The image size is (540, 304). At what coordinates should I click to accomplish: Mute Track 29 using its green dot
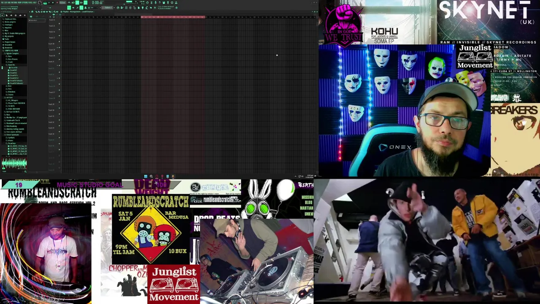[59, 108]
